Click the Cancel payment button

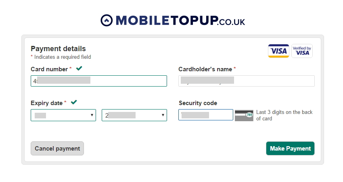[57, 149]
